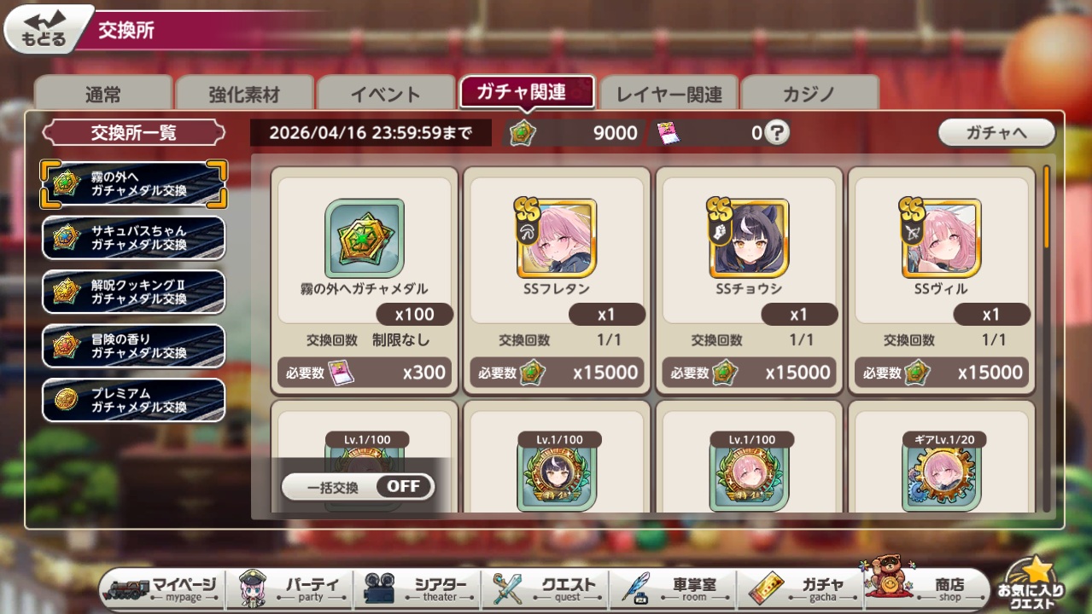Image resolution: width=1092 pixels, height=614 pixels.
Task: Select the SSチョウシ character icon
Action: click(750, 239)
